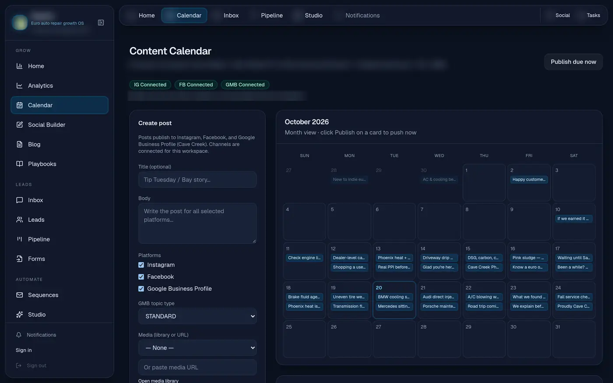Open the Social link in top bar
613x383 pixels.
pyautogui.click(x=563, y=15)
